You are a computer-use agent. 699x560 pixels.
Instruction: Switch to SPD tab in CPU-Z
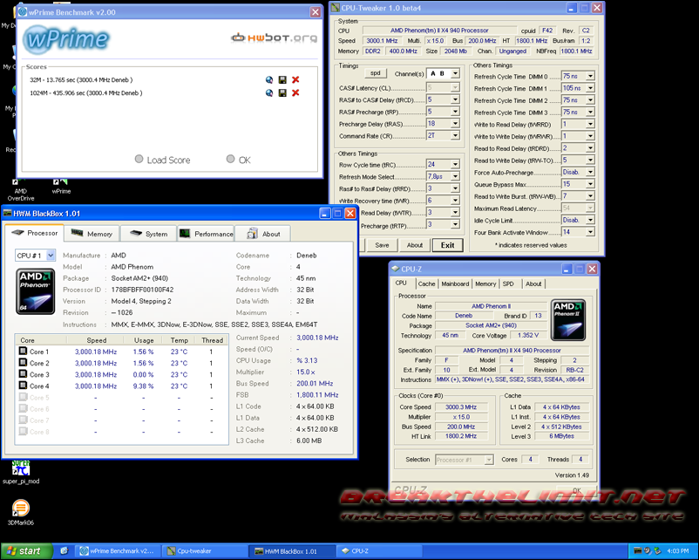[508, 283]
